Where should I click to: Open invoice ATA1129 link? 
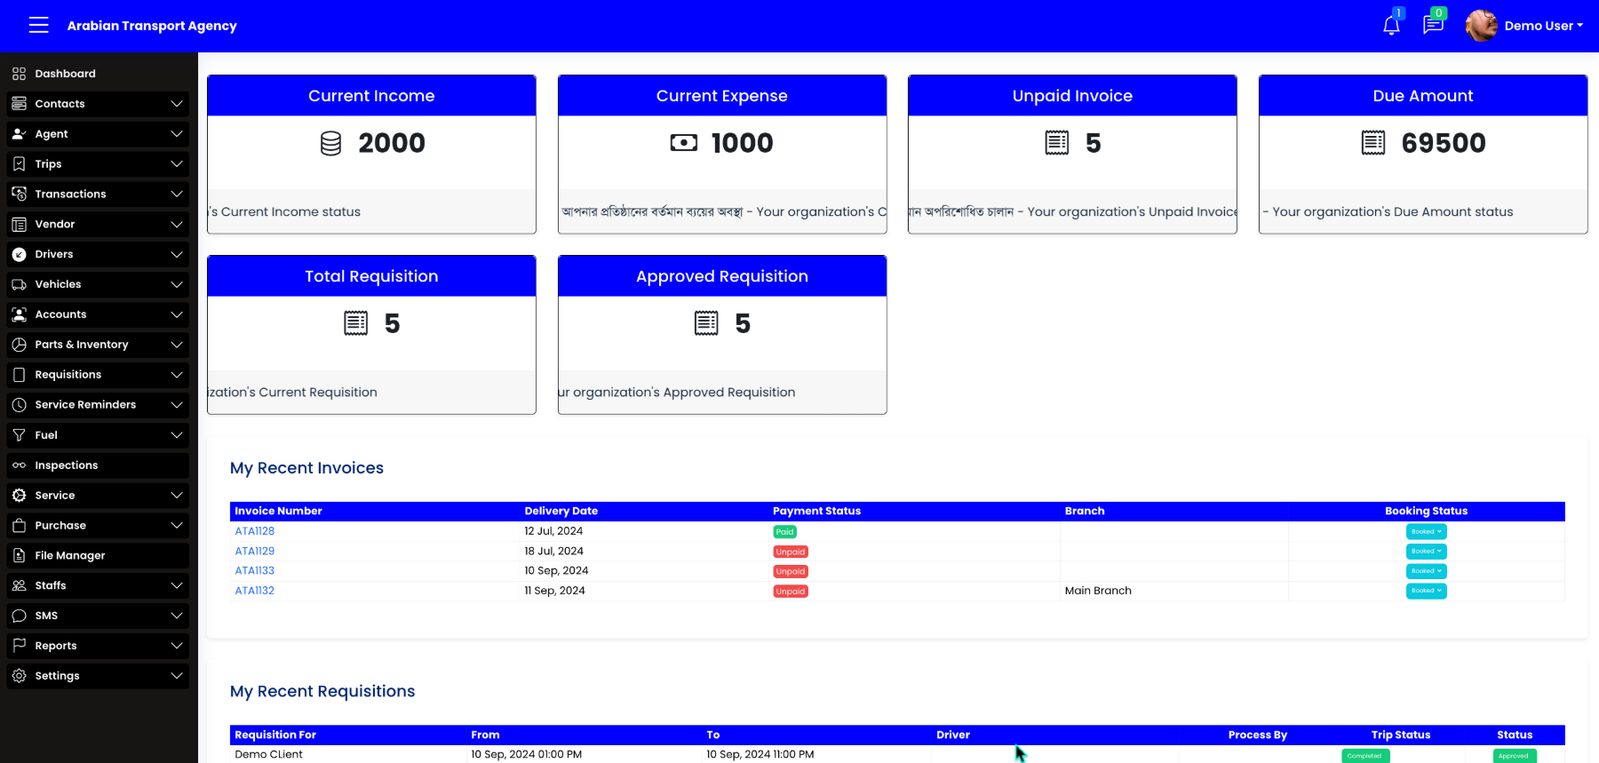[255, 551]
